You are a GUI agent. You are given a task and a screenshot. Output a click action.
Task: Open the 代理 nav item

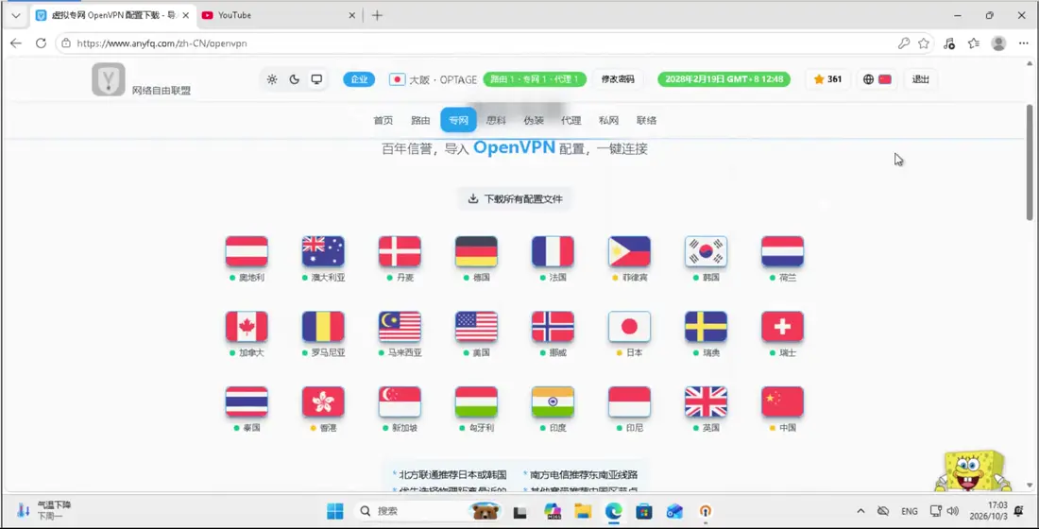[x=571, y=121]
